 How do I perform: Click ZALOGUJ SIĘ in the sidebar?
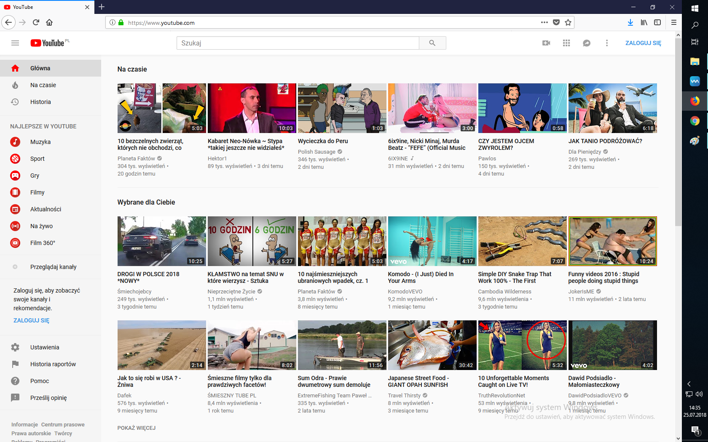tap(31, 320)
